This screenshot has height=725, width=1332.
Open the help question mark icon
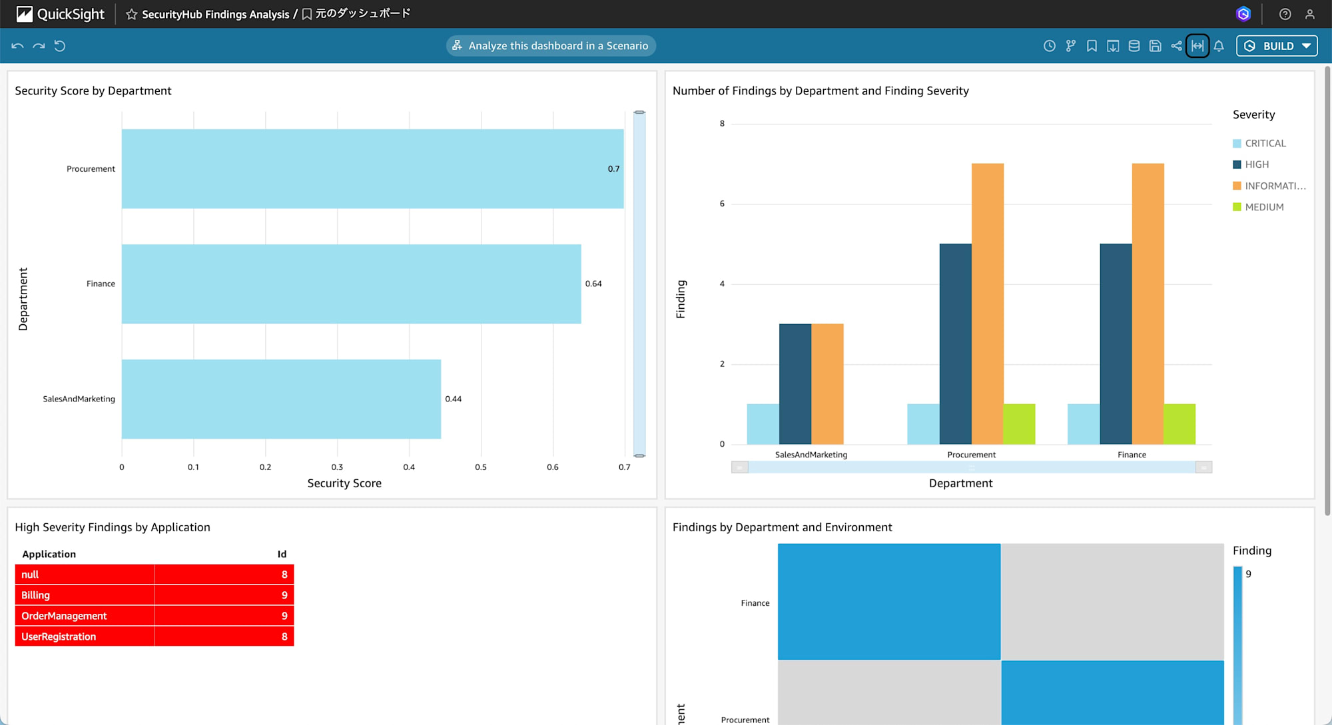[1285, 14]
